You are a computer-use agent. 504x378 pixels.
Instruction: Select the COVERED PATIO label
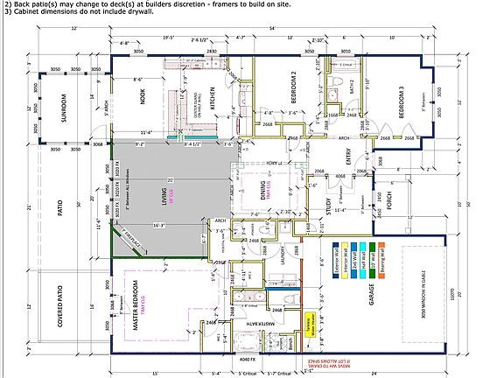(59, 306)
